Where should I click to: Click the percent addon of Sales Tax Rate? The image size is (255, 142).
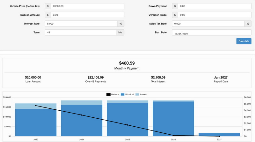coord(248,24)
